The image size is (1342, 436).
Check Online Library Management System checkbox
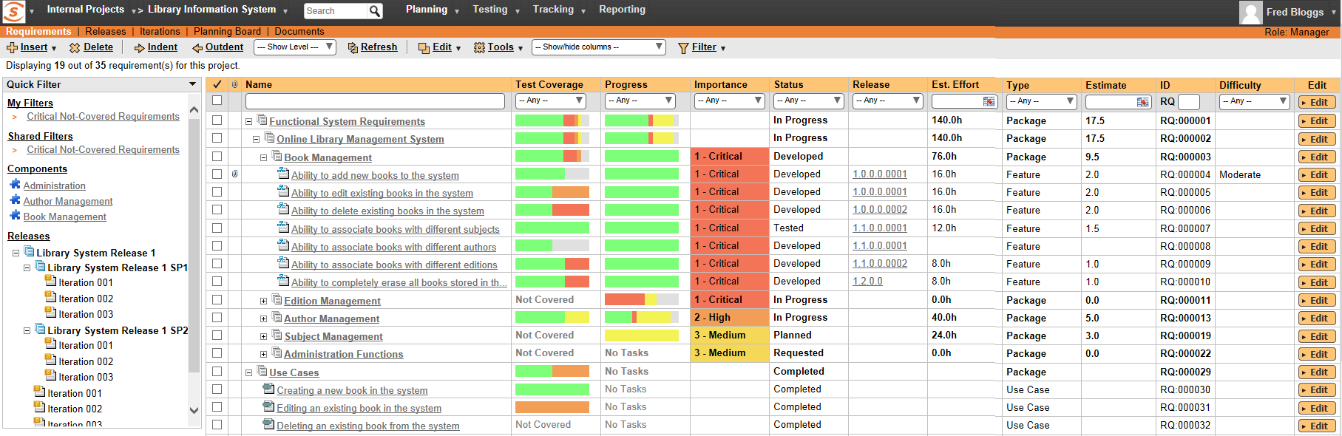(217, 137)
